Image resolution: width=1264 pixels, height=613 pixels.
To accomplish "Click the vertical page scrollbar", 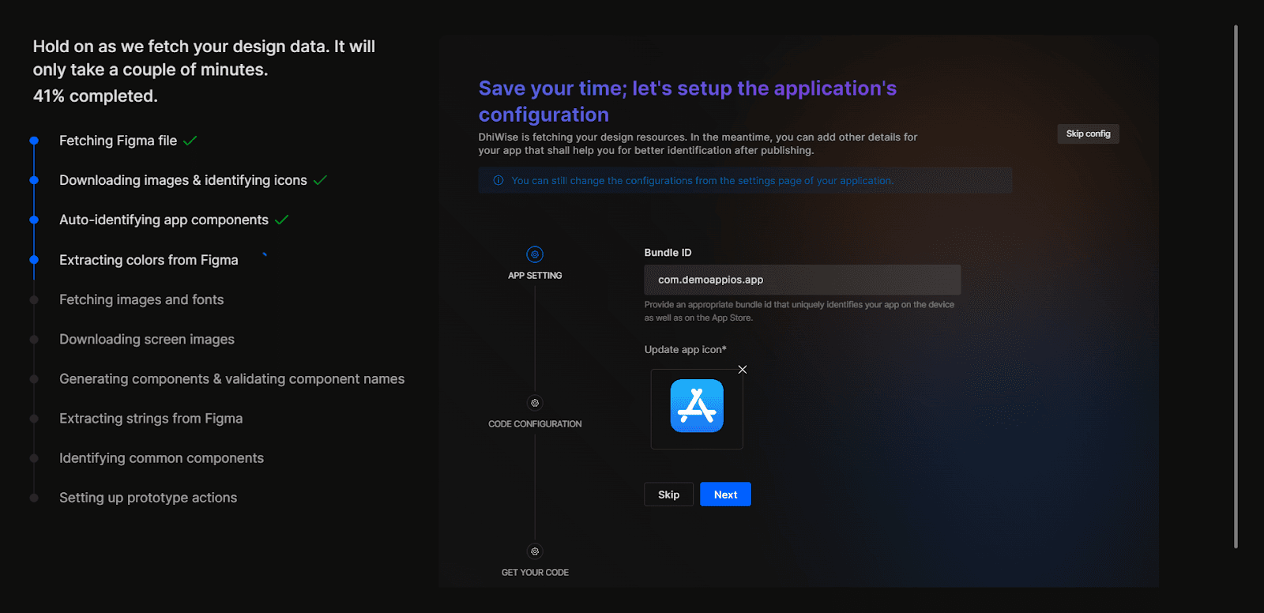I will [1236, 286].
